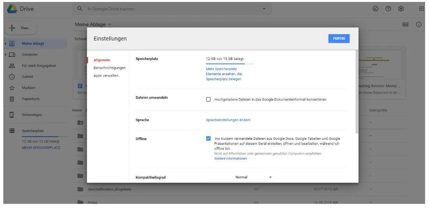
Task: Switch to grid layout view icon
Action: pyautogui.click(x=405, y=25)
